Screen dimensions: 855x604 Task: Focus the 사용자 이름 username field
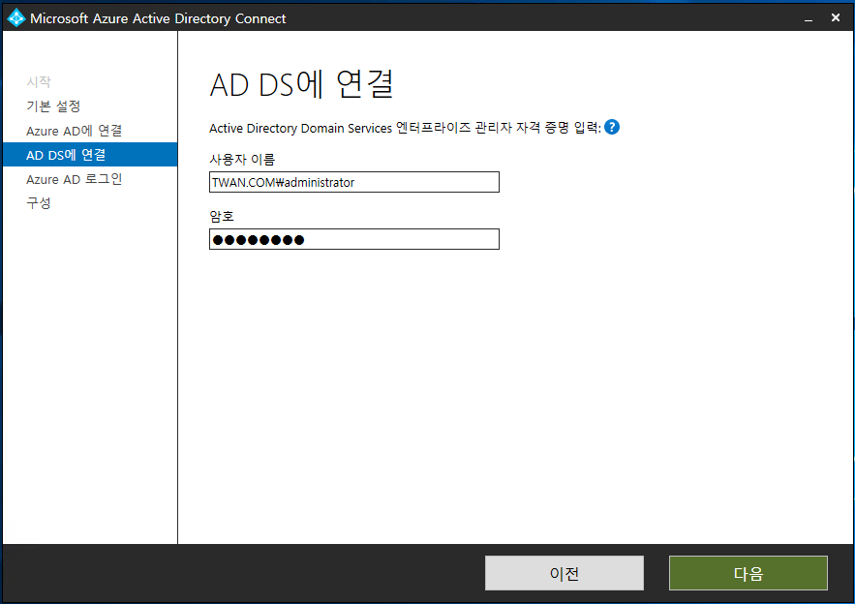click(x=353, y=182)
